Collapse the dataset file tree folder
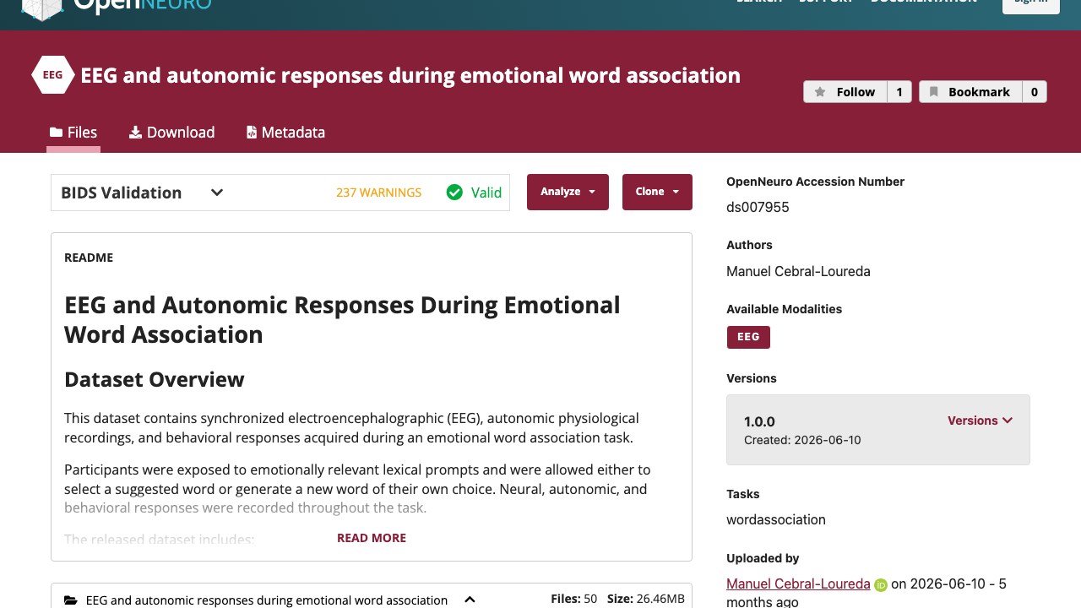Viewport: 1081px width, 608px height. point(470,600)
